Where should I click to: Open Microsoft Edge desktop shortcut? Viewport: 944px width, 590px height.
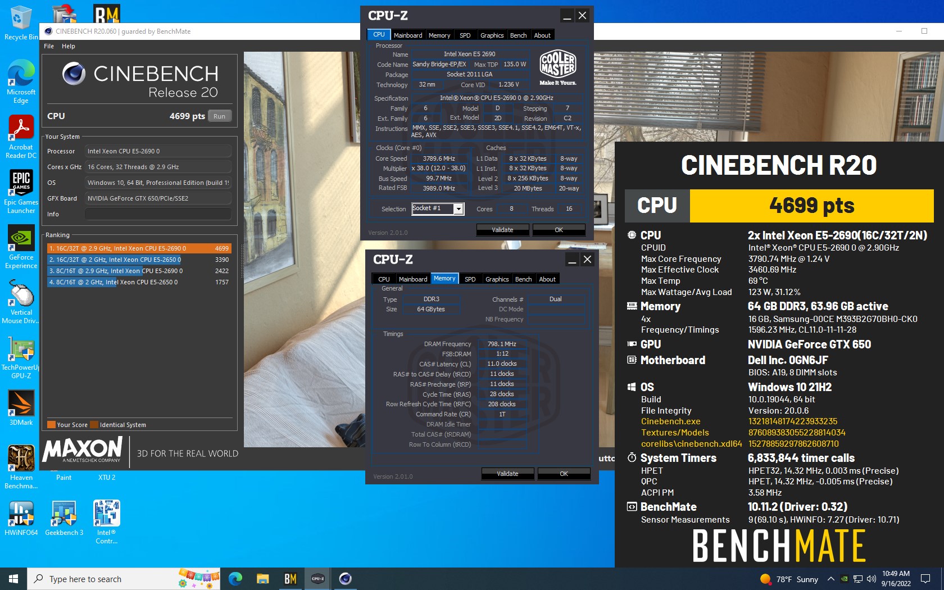(21, 81)
